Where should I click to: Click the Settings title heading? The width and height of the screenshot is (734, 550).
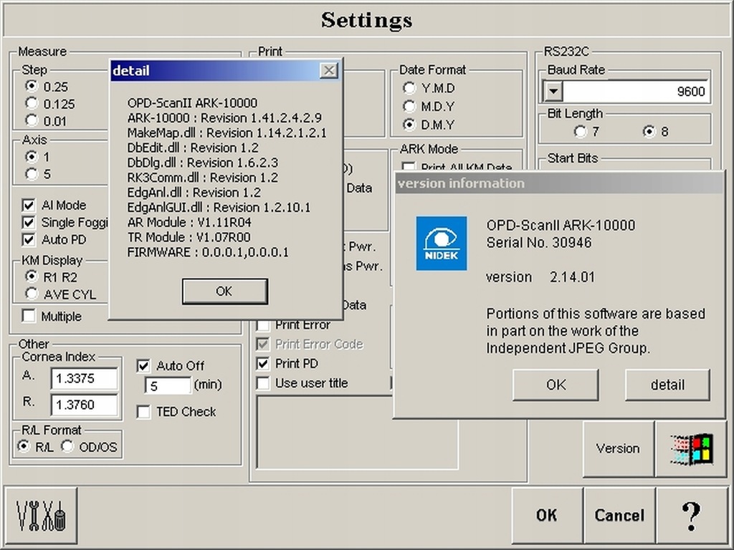[367, 20]
